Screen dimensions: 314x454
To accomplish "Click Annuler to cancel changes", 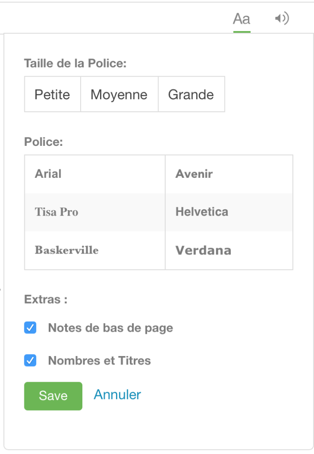I will point(117,395).
